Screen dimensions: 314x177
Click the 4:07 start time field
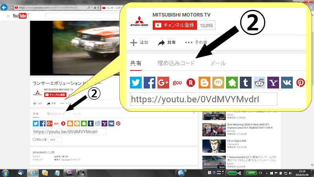point(55,140)
